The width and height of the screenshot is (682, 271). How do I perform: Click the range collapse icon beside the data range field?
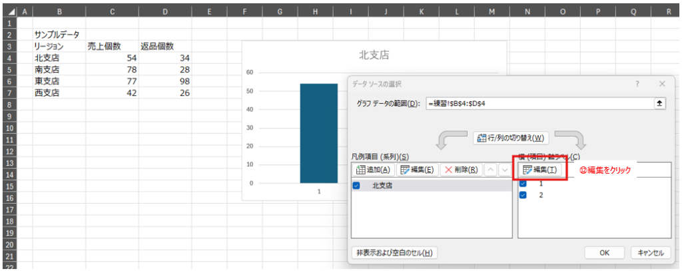pyautogui.click(x=659, y=104)
